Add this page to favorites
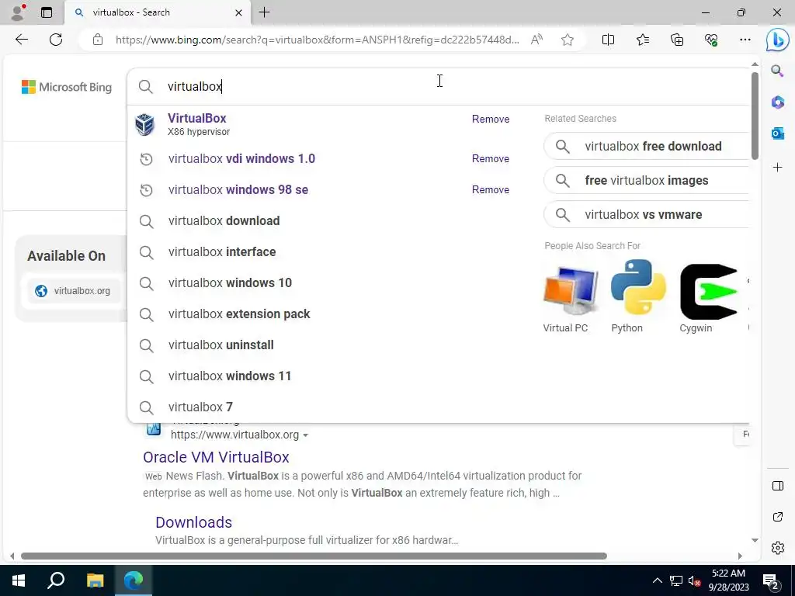The height and width of the screenshot is (596, 795). coord(568,40)
